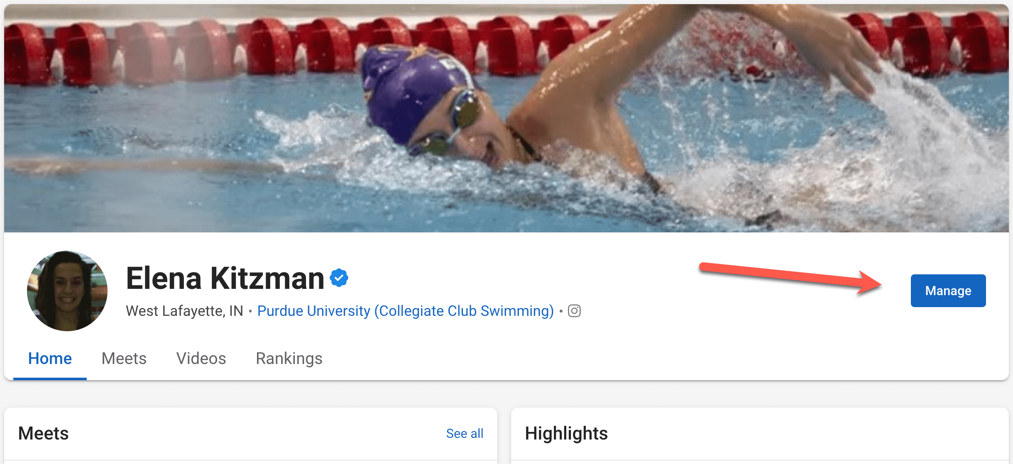
Task: Open the Videos tab
Action: [x=201, y=358]
